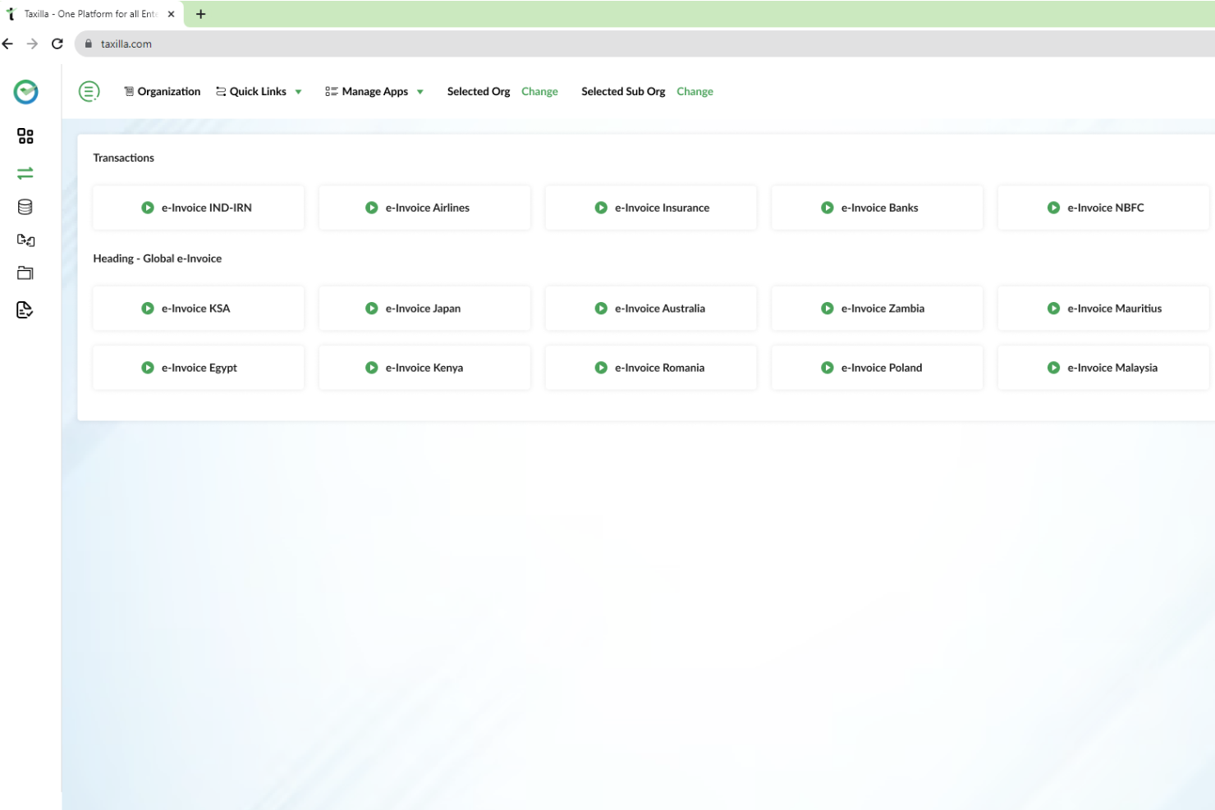This screenshot has height=810, width=1215.
Task: Select the document-check icon at sidebar bottom
Action: click(25, 309)
